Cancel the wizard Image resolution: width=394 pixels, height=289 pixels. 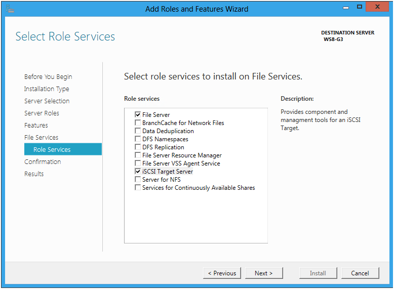(x=360, y=273)
